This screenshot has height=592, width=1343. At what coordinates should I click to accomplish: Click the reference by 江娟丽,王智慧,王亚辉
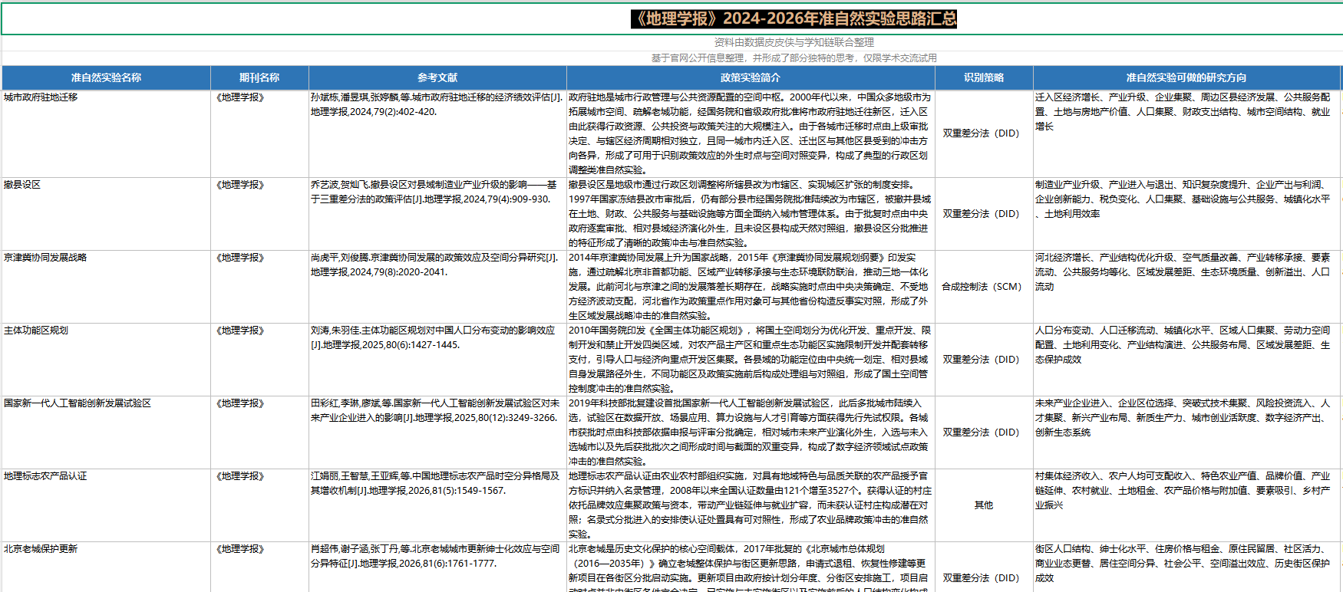[x=437, y=505]
